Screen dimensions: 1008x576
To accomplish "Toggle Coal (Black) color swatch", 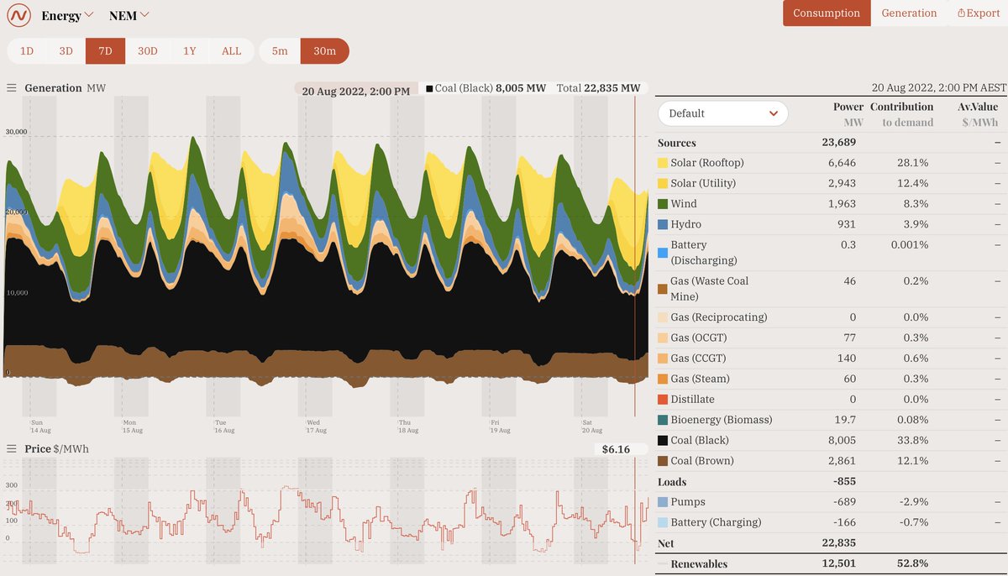I will click(663, 441).
